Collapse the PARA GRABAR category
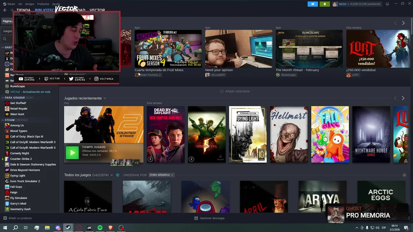The width and height of the screenshot is (413, 232). (x=3, y=97)
